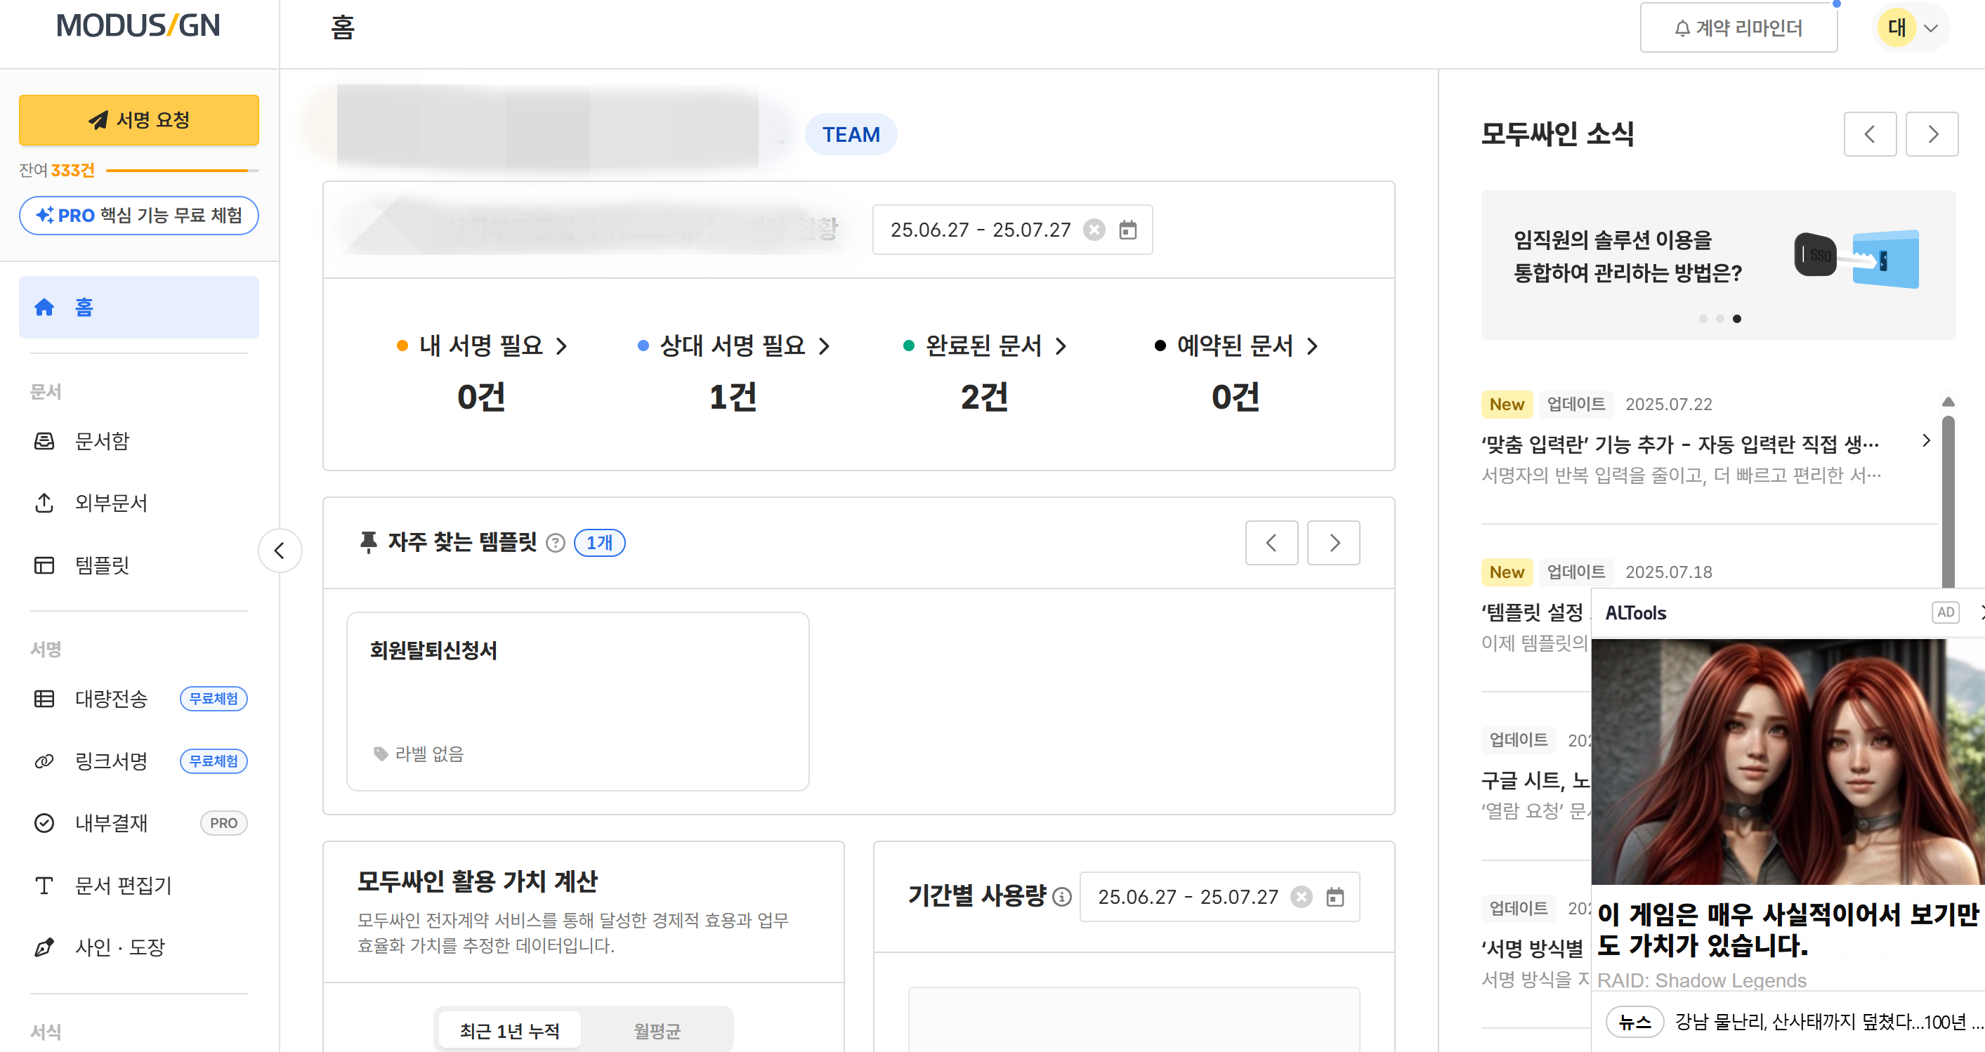Go to 템플릿 menu in sidebar

(102, 565)
